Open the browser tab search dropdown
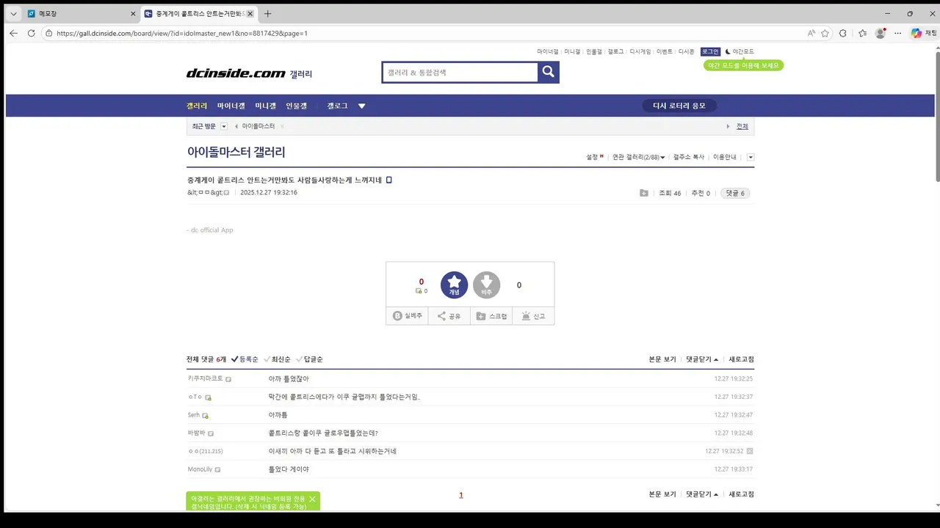The height and width of the screenshot is (528, 940). click(13, 14)
